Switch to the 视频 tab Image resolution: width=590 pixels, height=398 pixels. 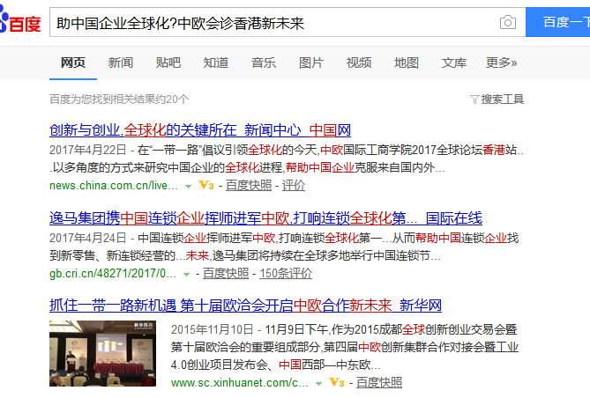pos(359,63)
